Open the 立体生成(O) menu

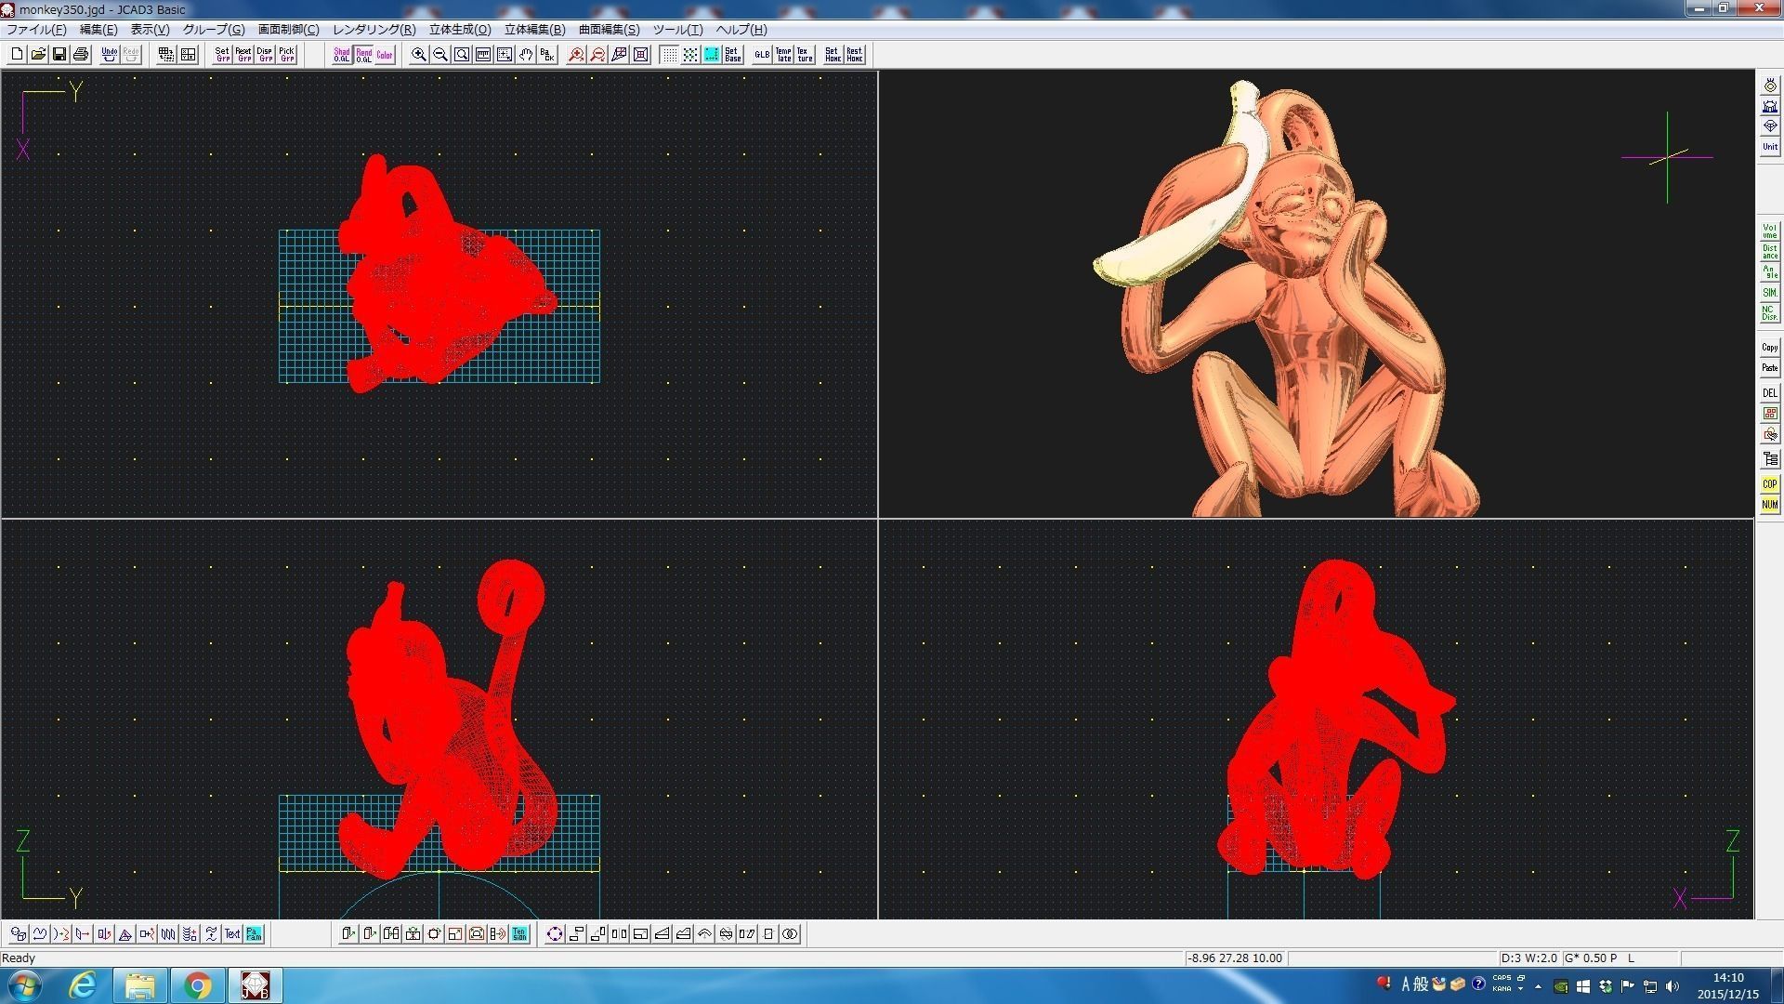click(460, 30)
